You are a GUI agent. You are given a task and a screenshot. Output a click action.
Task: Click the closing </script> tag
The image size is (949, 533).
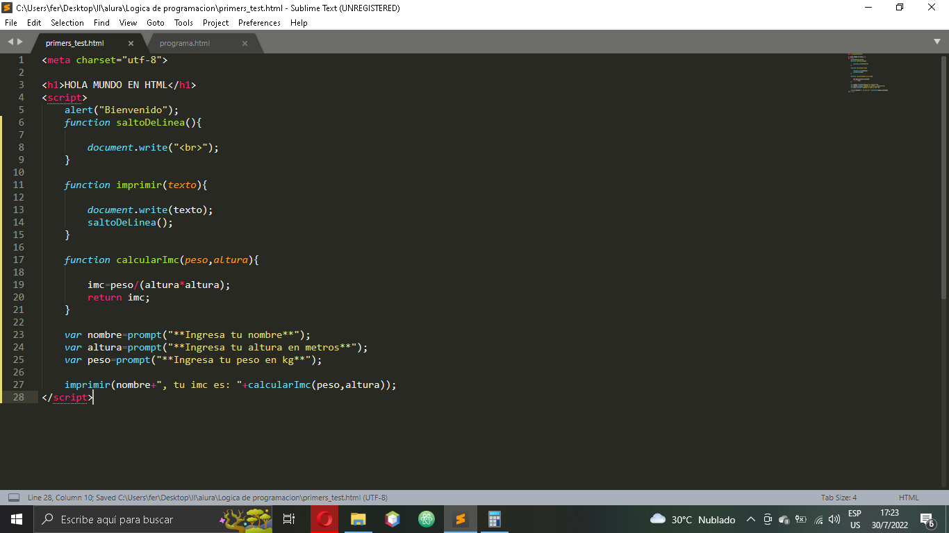tap(67, 397)
